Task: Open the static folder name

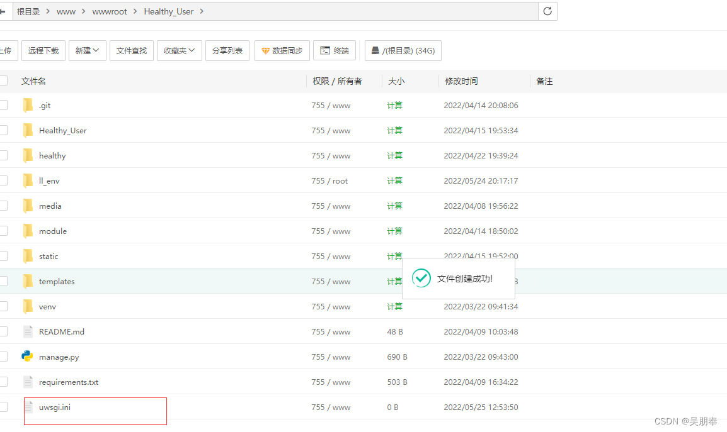Action: (49, 256)
